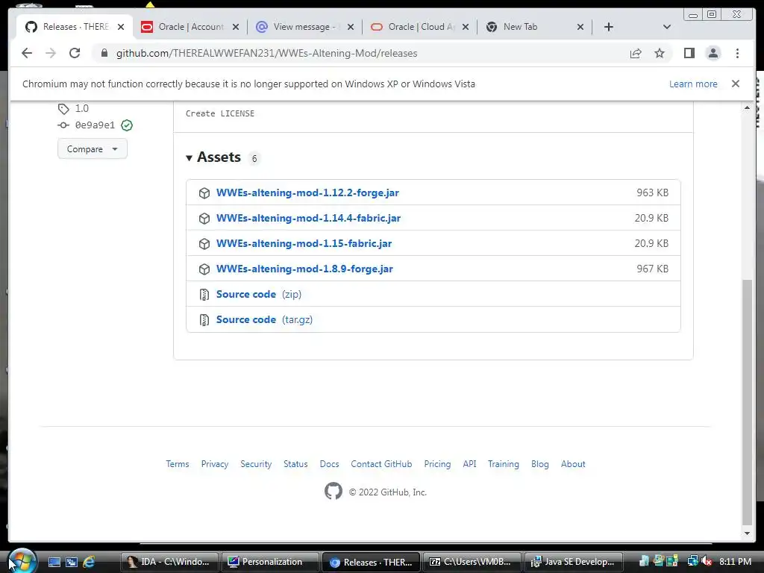Screen dimensions: 764x573
Task: Switch to the New Tab tab
Action: [535, 27]
